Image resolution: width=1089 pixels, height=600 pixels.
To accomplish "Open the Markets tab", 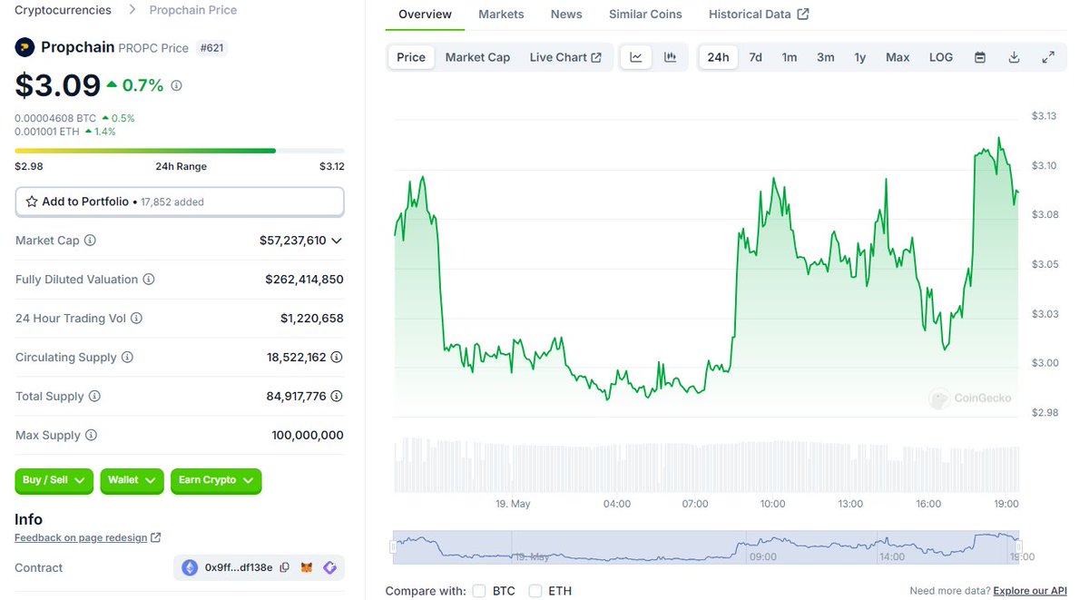I will click(501, 15).
